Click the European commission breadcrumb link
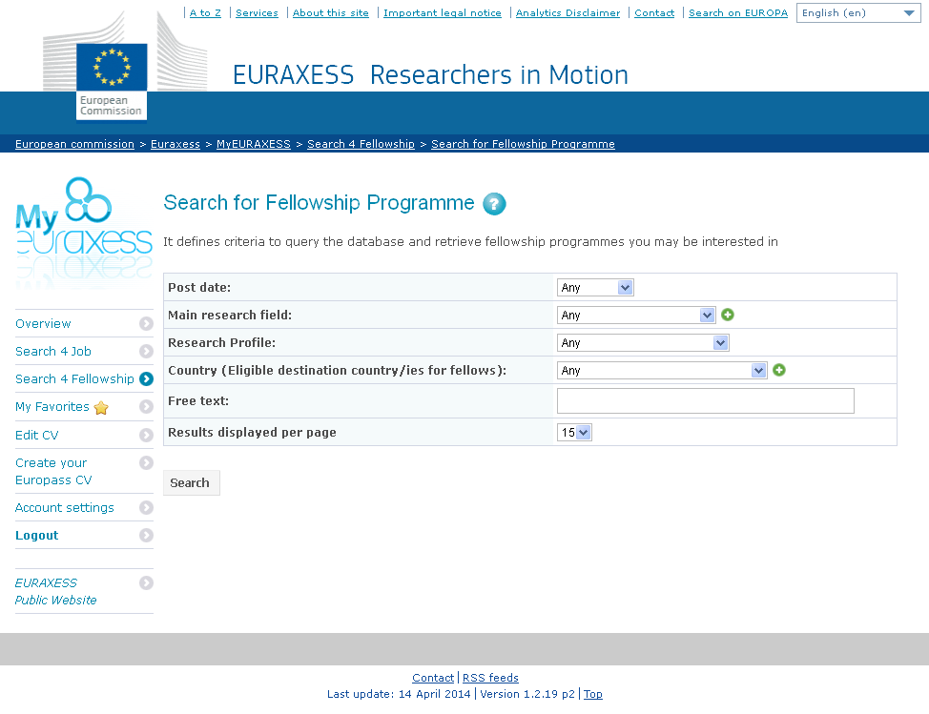Image resolution: width=929 pixels, height=714 pixels. click(x=74, y=144)
